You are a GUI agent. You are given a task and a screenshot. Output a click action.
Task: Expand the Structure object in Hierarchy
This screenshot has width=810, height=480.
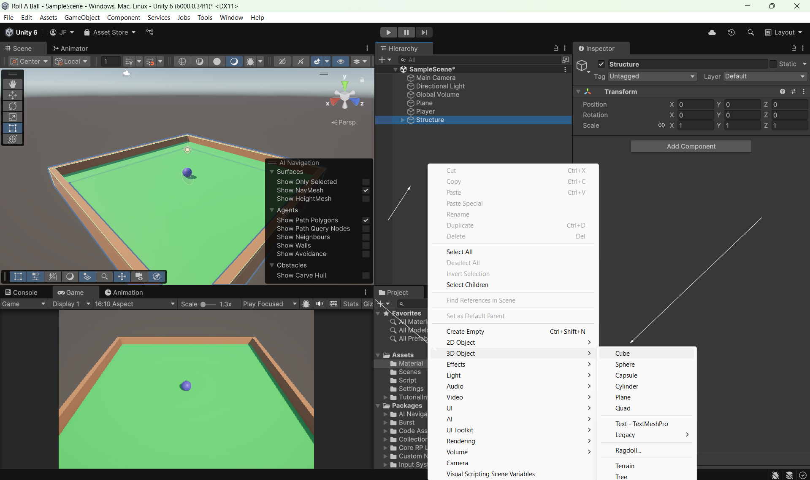(x=403, y=120)
